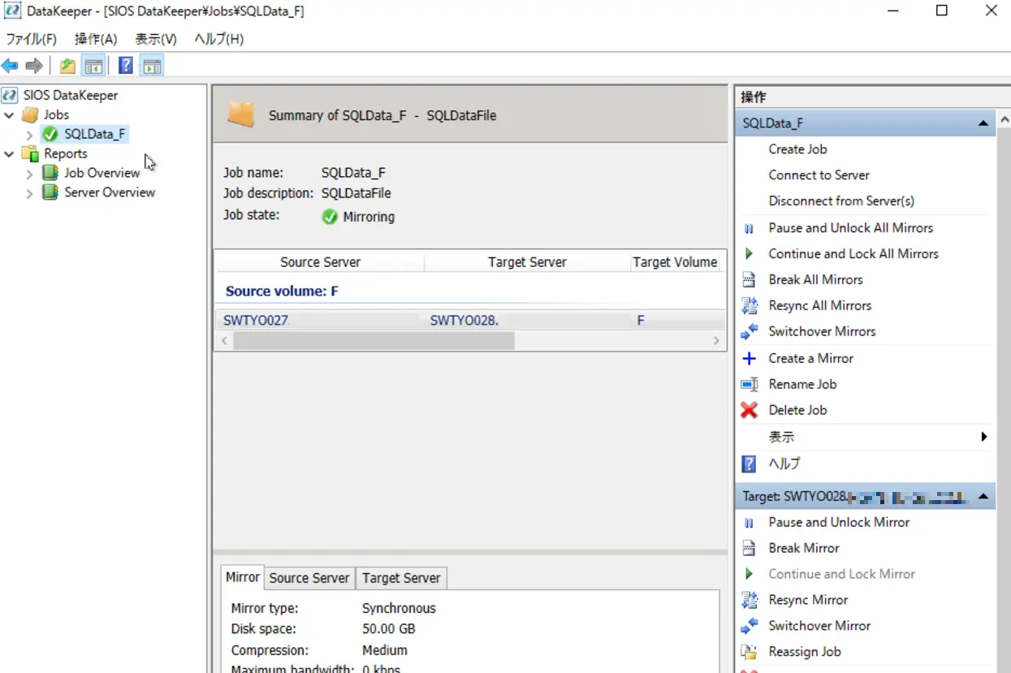Click Create Job action
Viewport: 1011px width, 673px height.
tap(798, 149)
